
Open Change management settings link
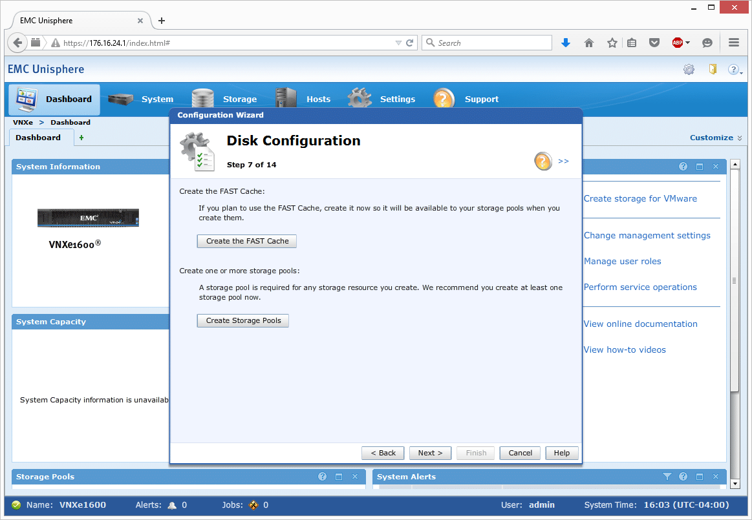647,235
